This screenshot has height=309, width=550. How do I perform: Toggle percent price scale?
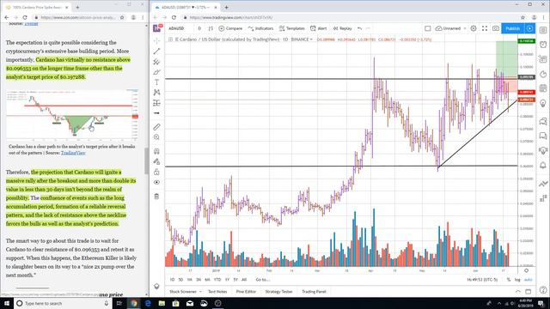click(509, 280)
